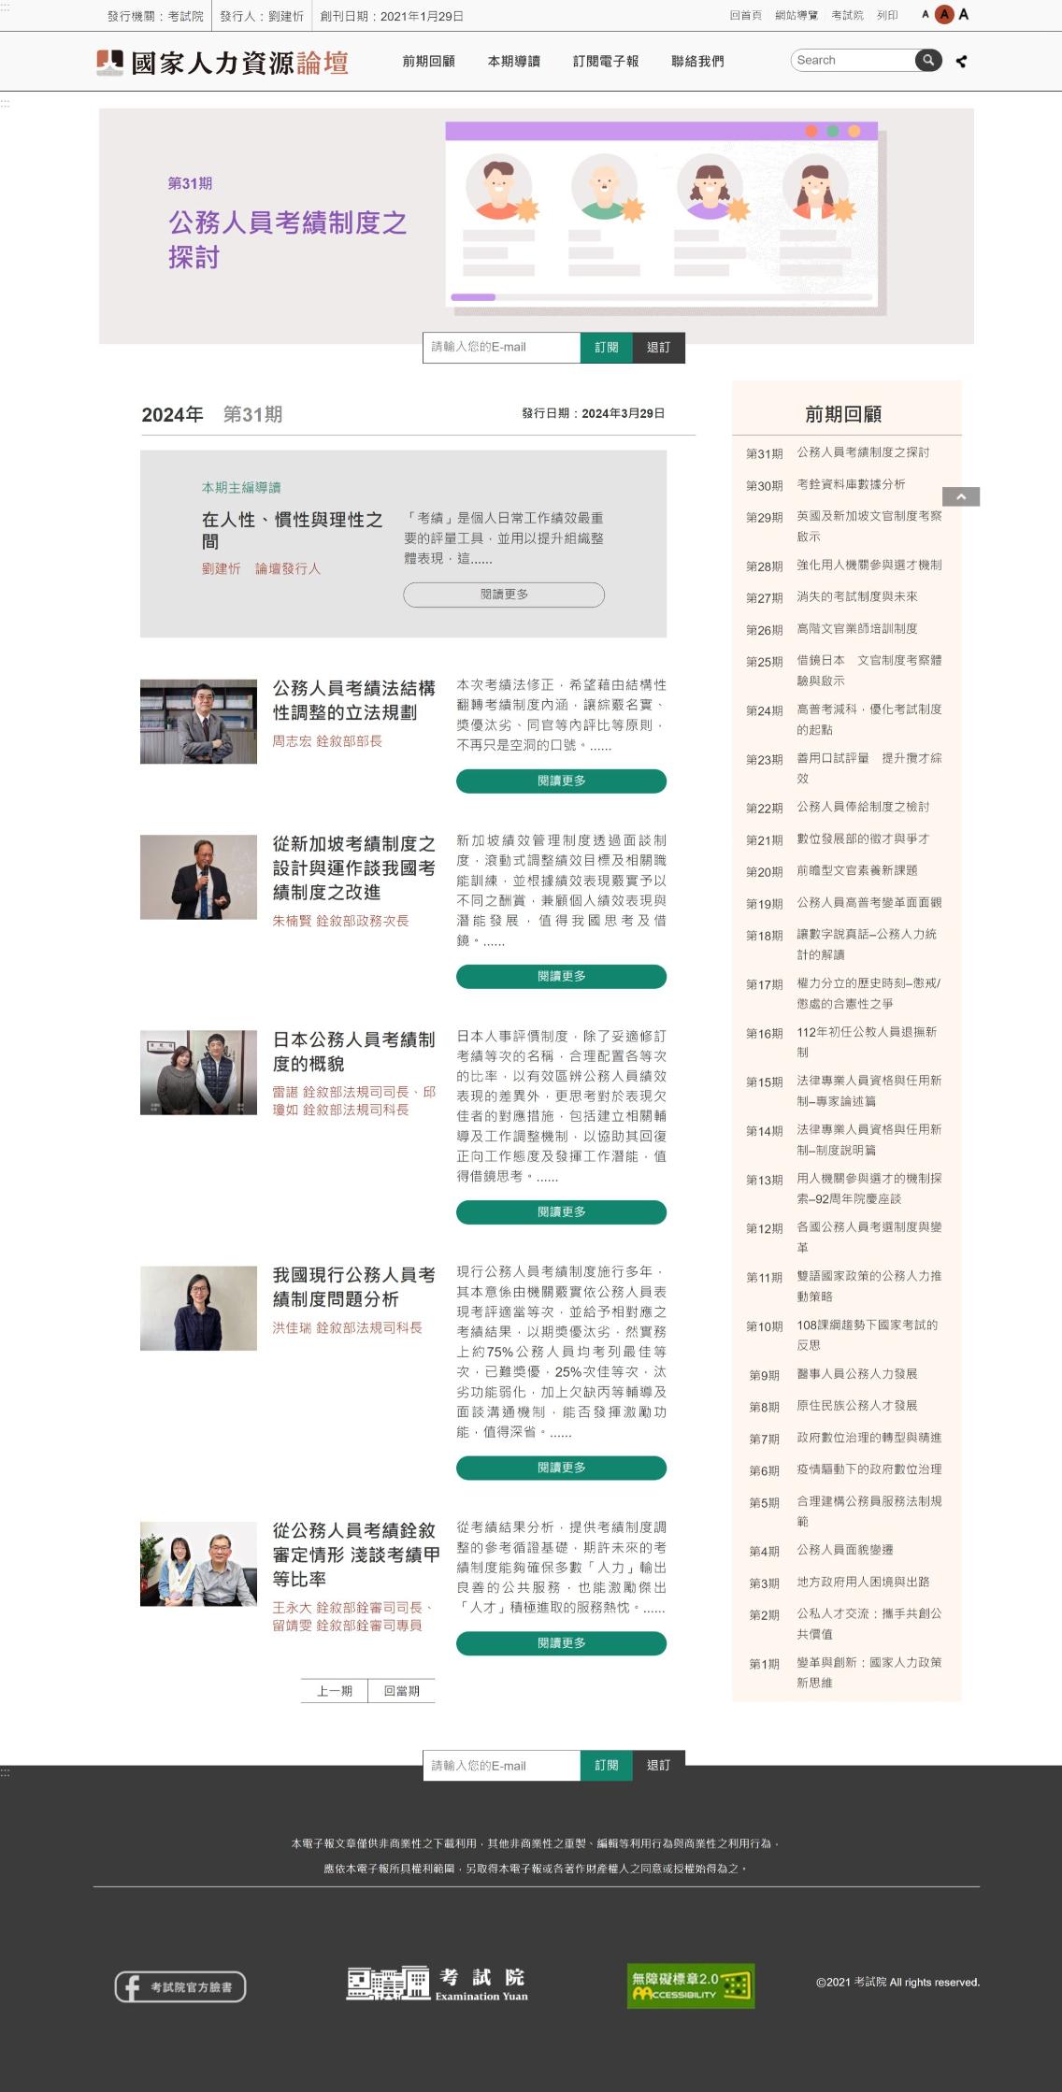Screen dimensions: 1062x2092
Task: Click the share icon in header
Action: point(961,62)
